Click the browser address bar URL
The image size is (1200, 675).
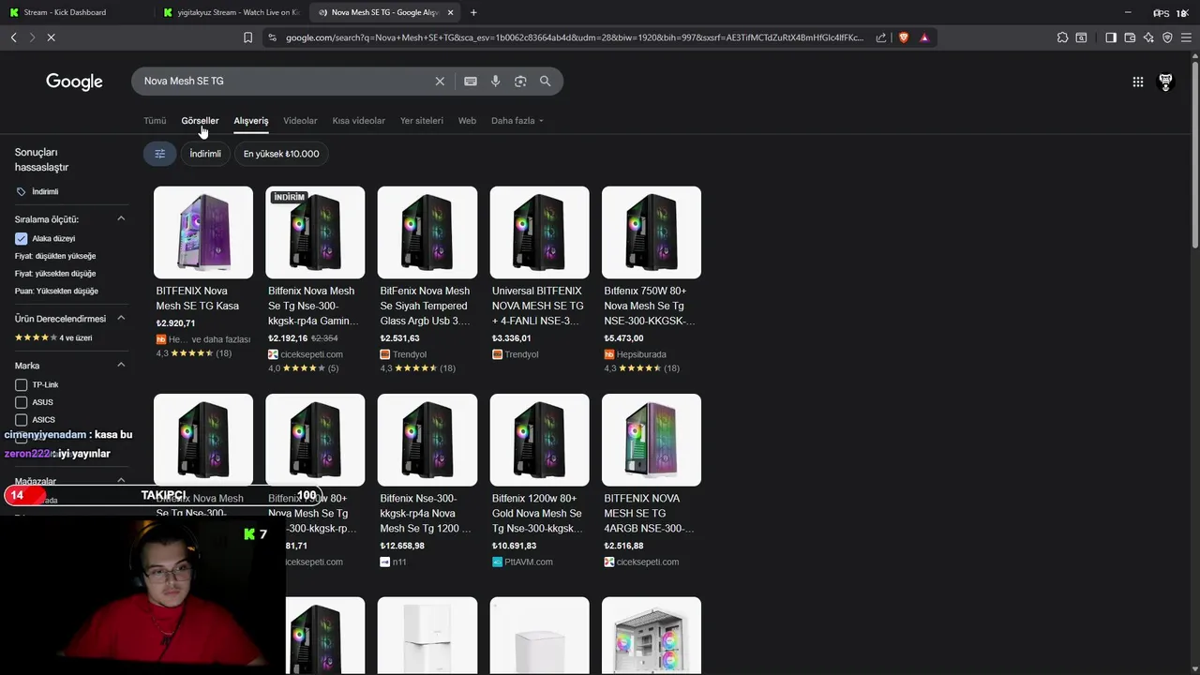[x=574, y=37]
